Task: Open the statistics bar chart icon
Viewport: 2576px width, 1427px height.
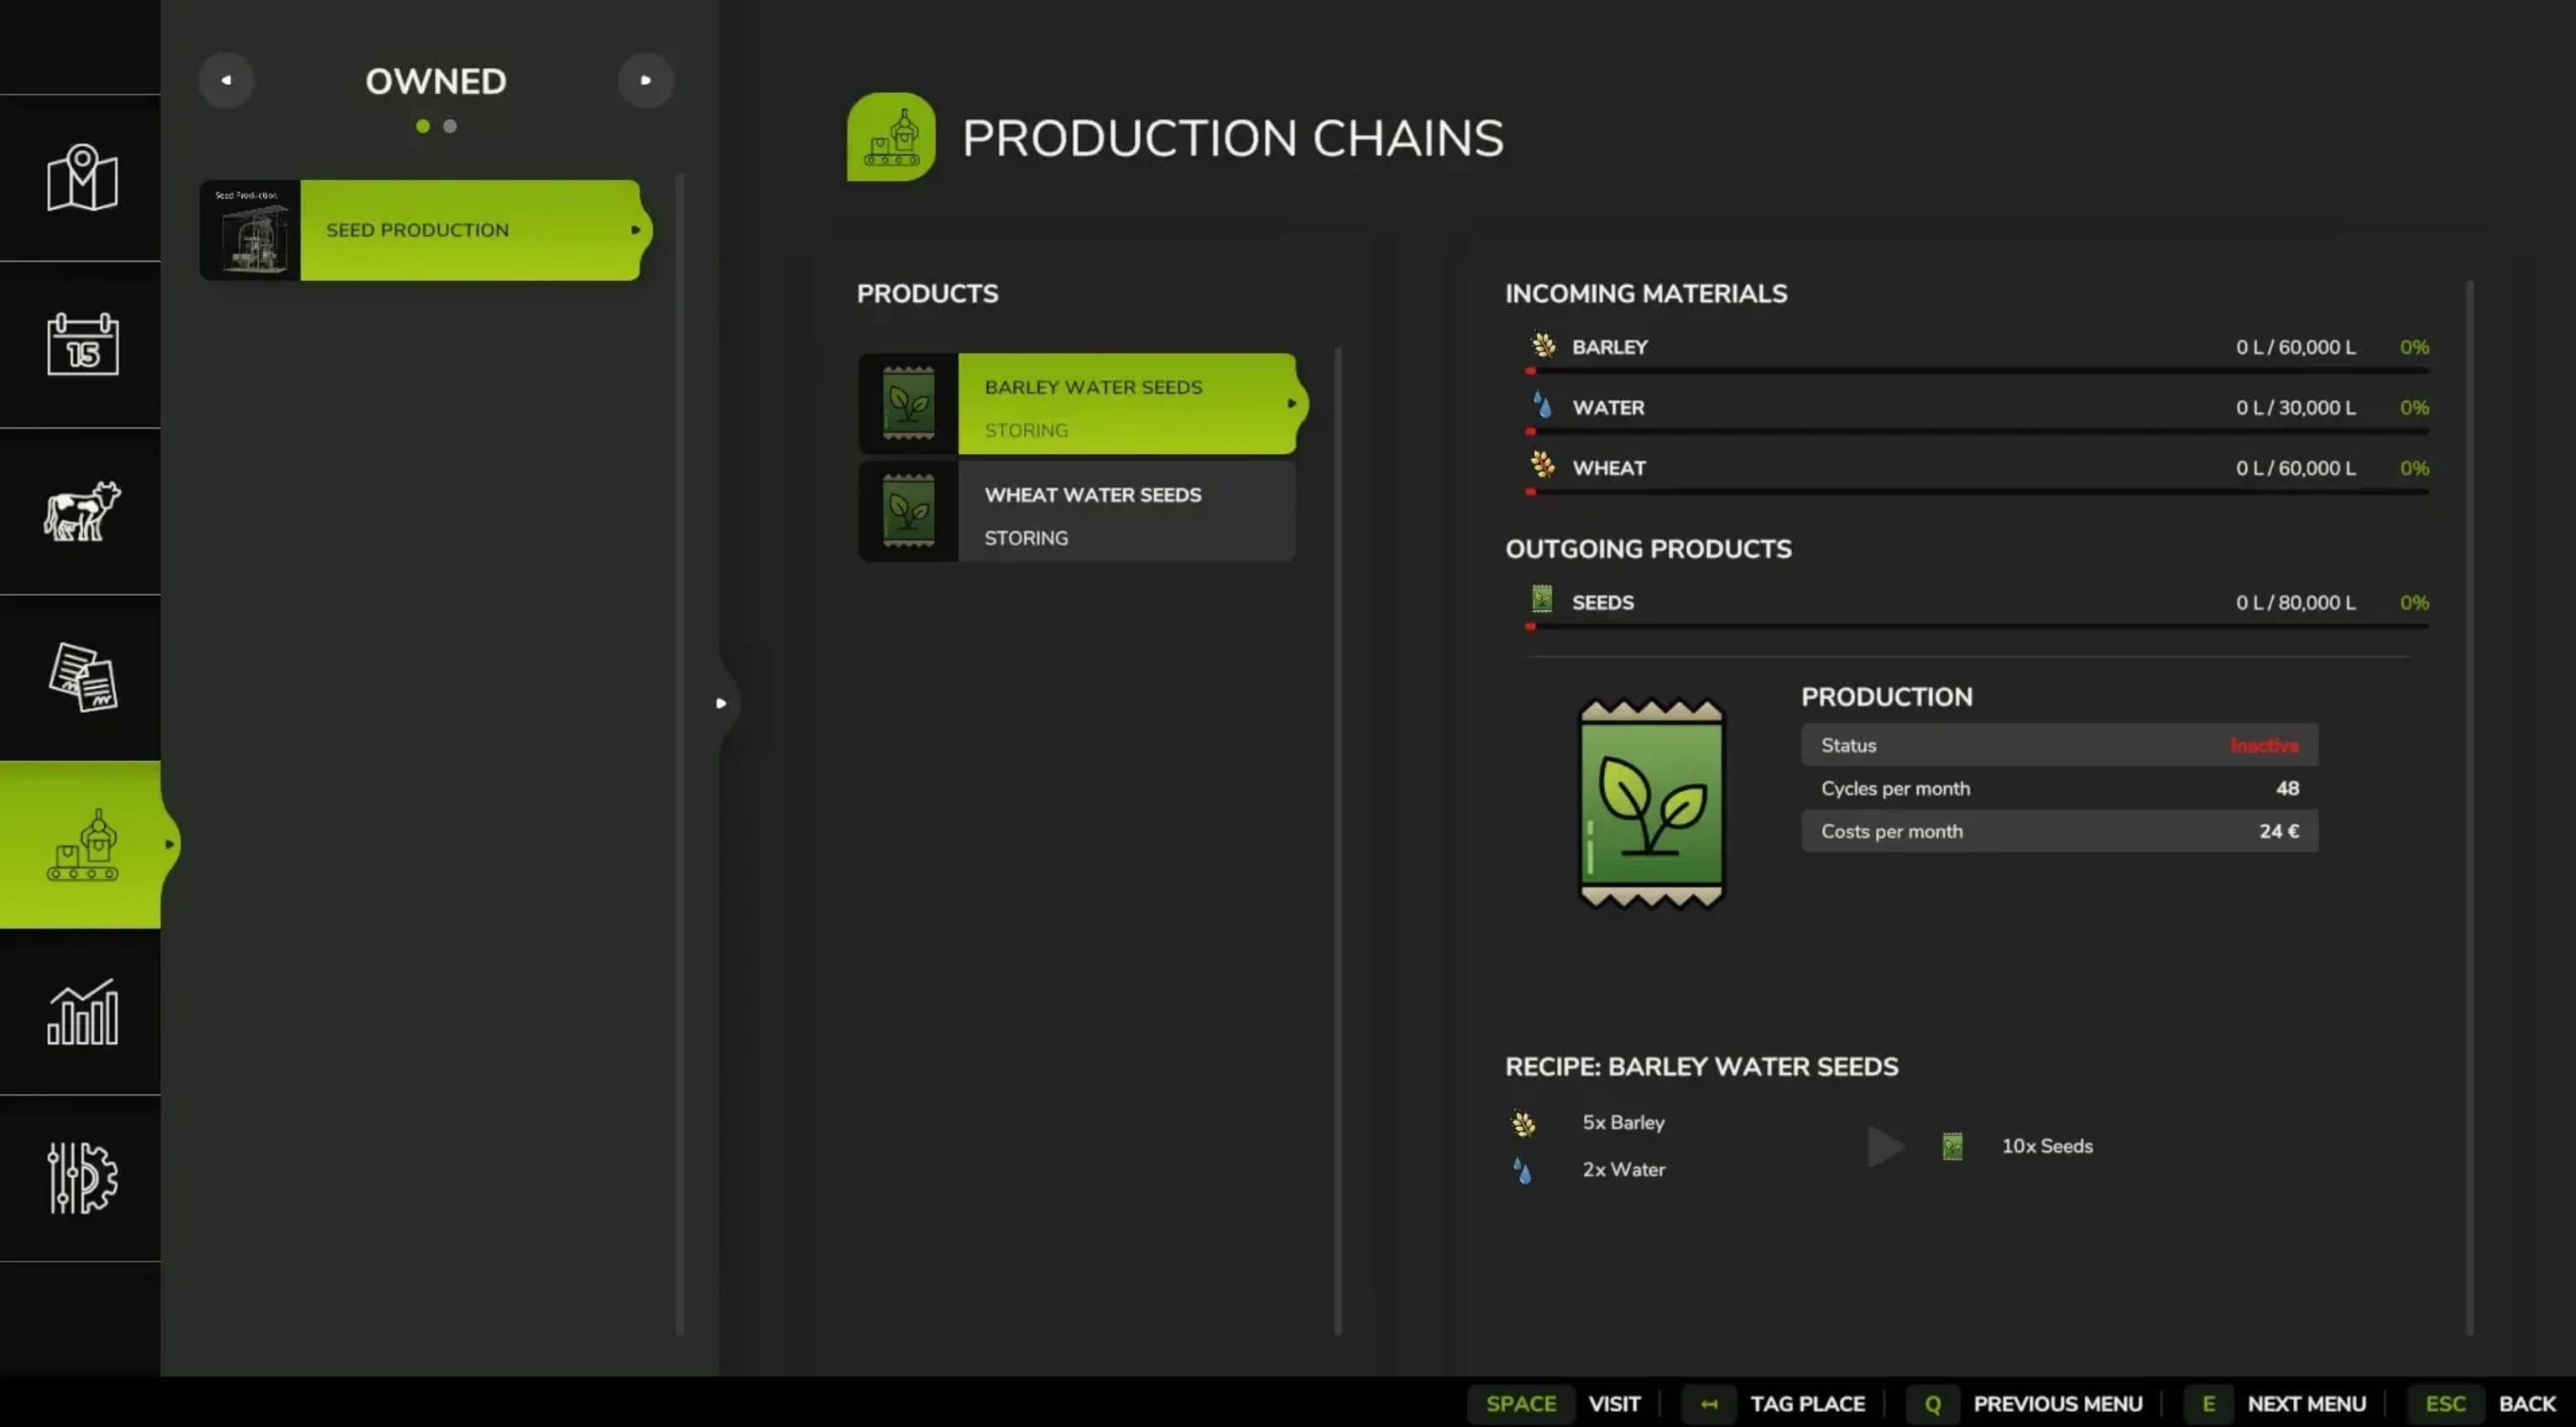Action: (x=82, y=1011)
